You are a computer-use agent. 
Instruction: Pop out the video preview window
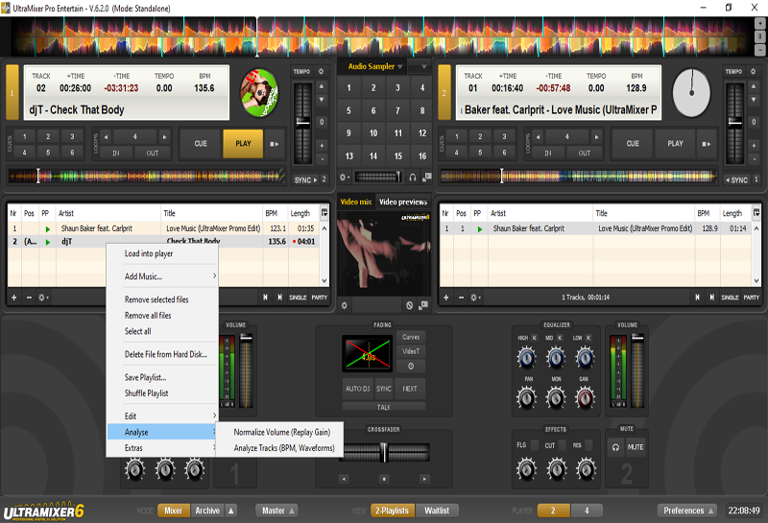click(423, 305)
